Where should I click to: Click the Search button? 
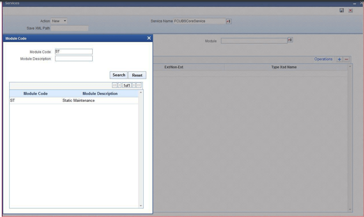pos(119,75)
